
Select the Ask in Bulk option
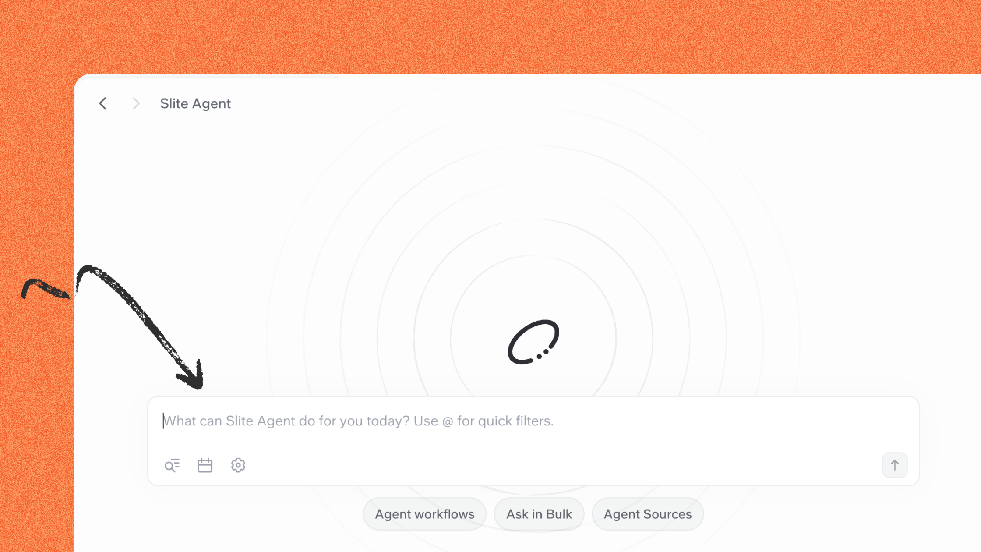(x=539, y=514)
